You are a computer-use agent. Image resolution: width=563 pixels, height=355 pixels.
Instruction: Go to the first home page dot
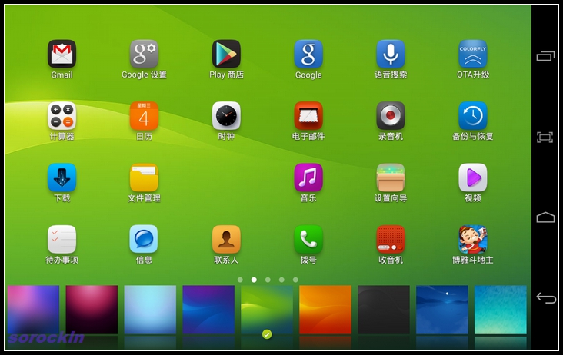click(x=240, y=280)
